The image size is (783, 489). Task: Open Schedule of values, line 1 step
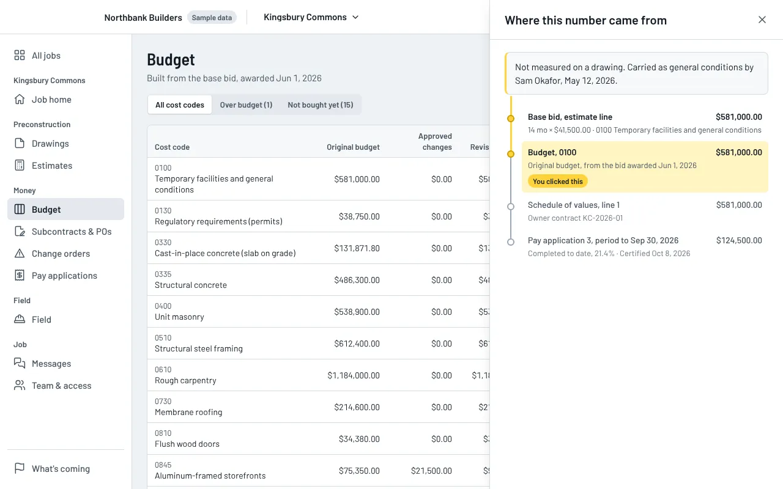pyautogui.click(x=645, y=211)
